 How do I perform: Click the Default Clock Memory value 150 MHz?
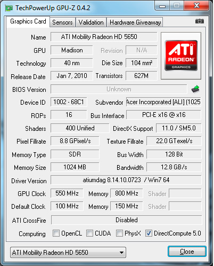tap(127, 206)
